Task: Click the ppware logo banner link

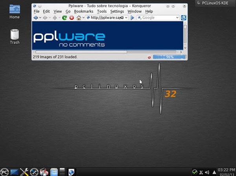Action: click(x=69, y=39)
